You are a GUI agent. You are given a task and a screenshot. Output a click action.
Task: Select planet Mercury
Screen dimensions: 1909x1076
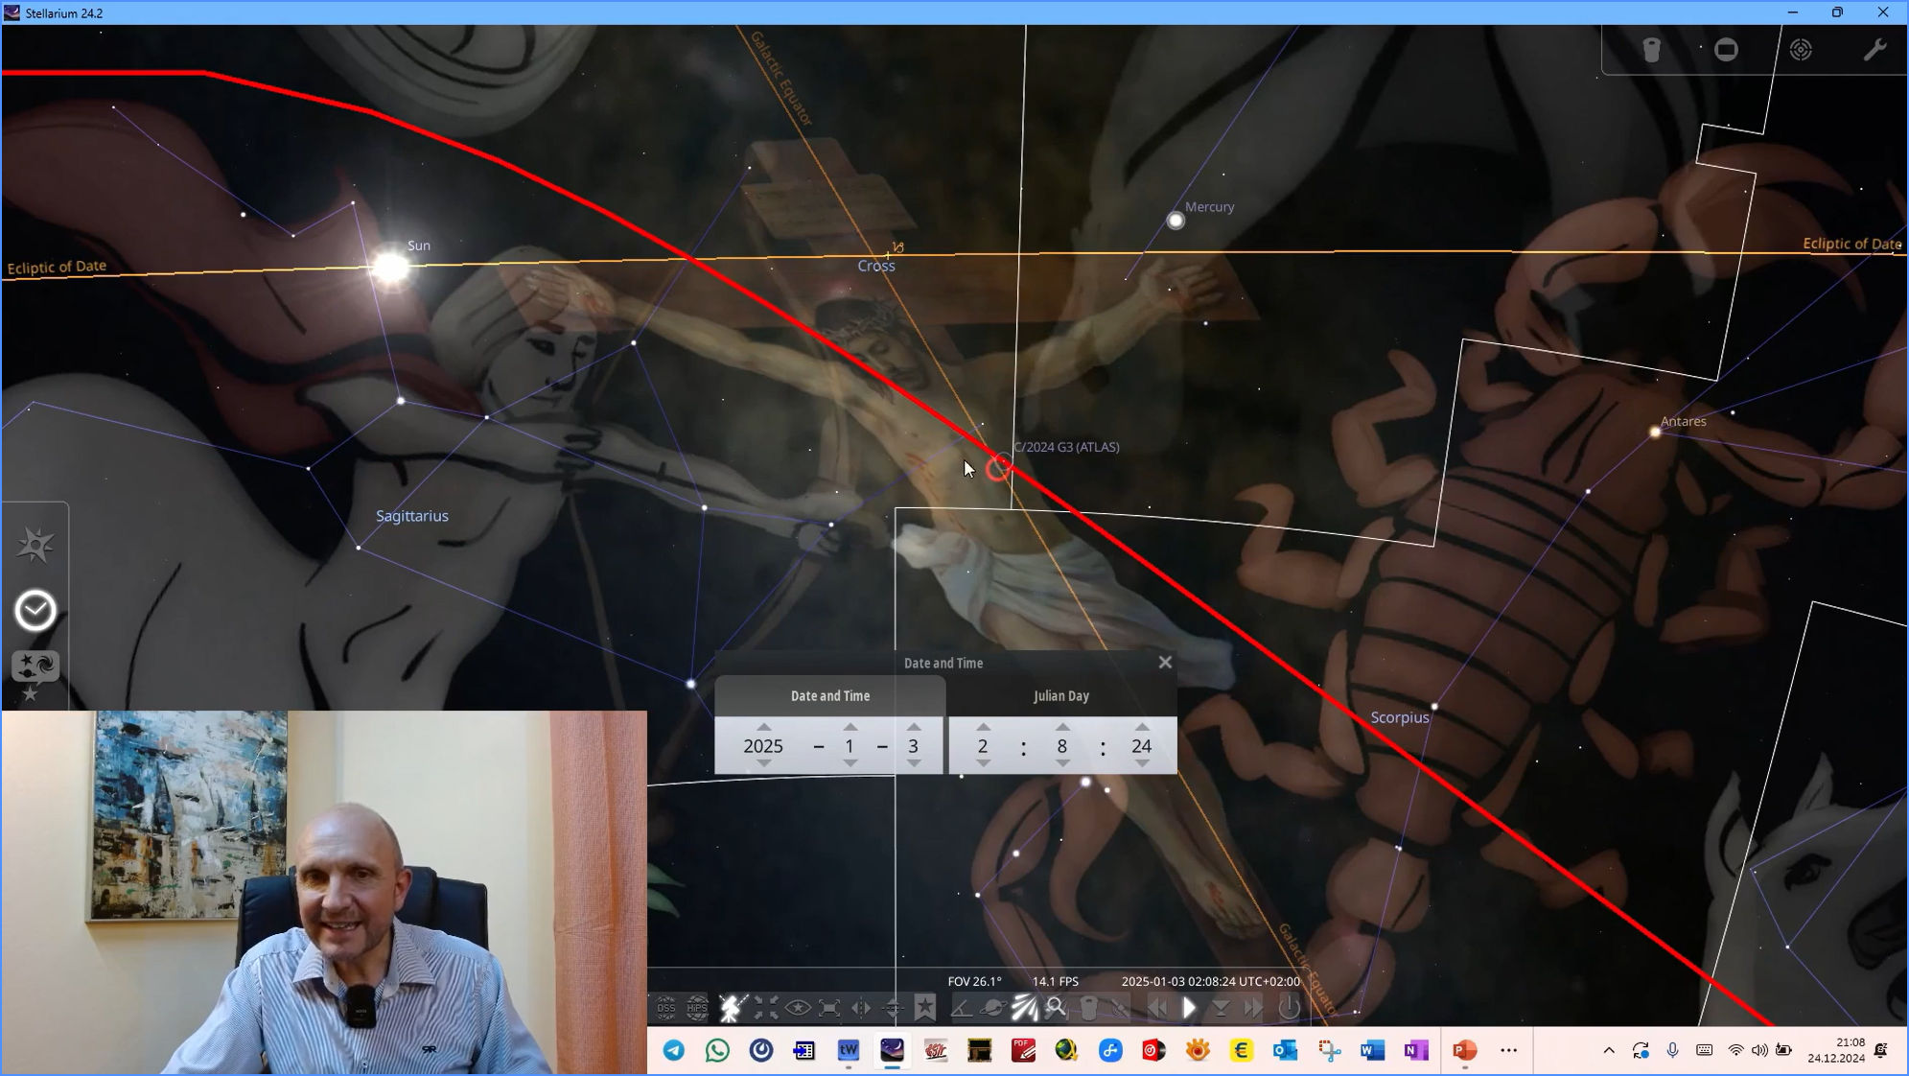tap(1176, 221)
